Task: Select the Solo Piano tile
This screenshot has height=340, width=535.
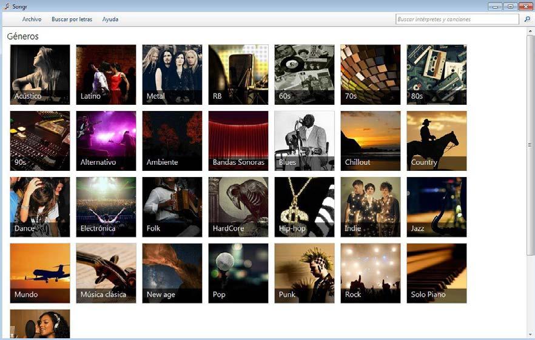Action: (437, 273)
